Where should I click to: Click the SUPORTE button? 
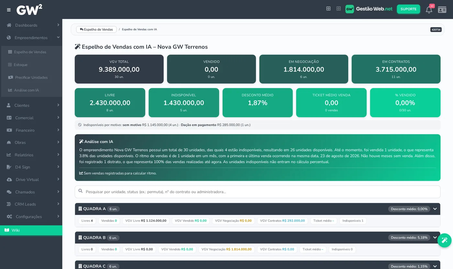pos(408,9)
